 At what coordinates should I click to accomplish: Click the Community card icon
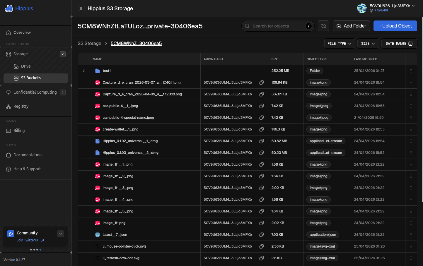coord(11,234)
